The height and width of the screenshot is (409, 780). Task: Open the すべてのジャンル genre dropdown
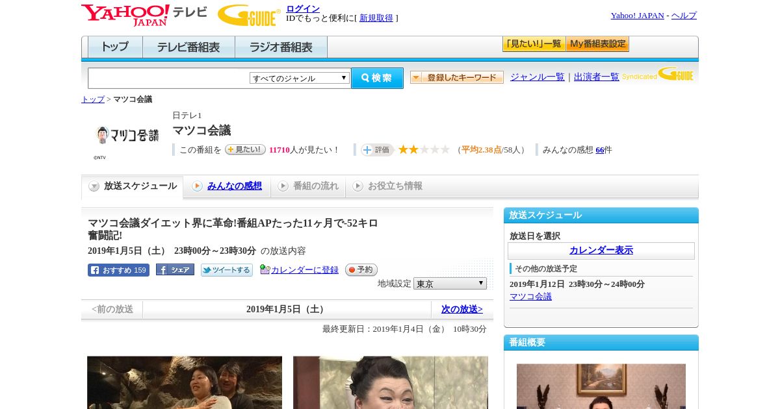click(x=300, y=78)
